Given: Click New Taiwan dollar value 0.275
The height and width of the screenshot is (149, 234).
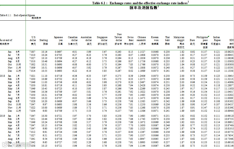Looking at the screenshot, I should click(x=118, y=76).
